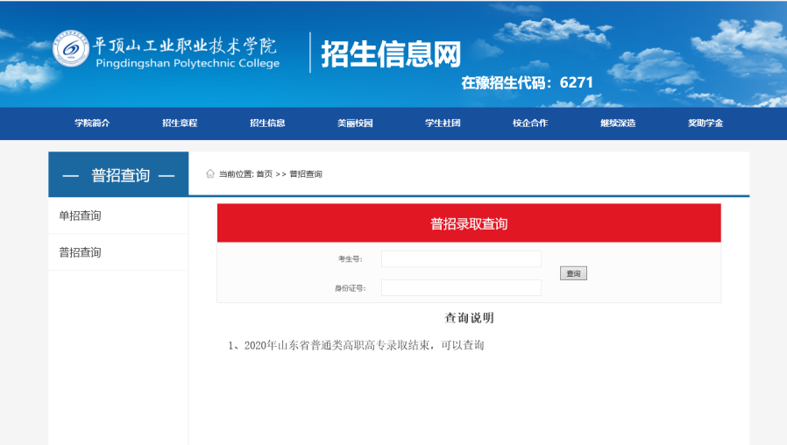This screenshot has height=445, width=787.
Task: Click the red 普招录取查询 header
Action: (x=469, y=223)
